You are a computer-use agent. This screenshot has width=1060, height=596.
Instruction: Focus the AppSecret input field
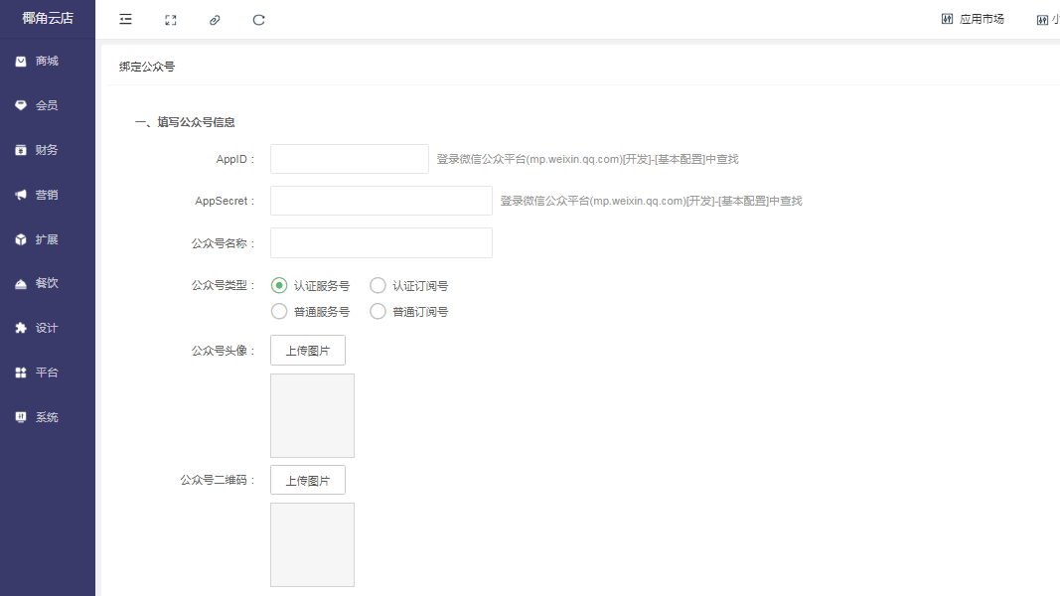click(x=380, y=201)
